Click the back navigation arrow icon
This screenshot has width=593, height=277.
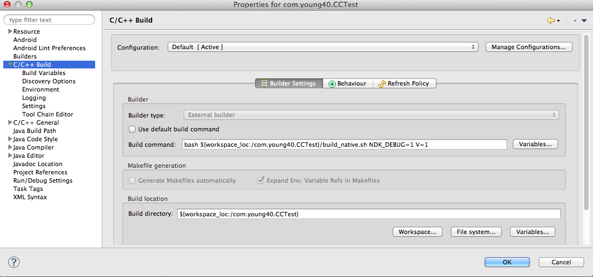(x=550, y=20)
